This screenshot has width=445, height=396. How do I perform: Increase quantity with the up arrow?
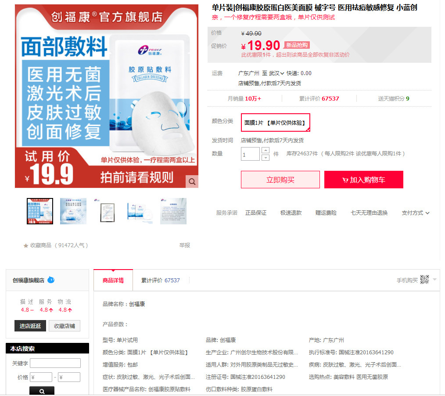pyautogui.click(x=266, y=150)
